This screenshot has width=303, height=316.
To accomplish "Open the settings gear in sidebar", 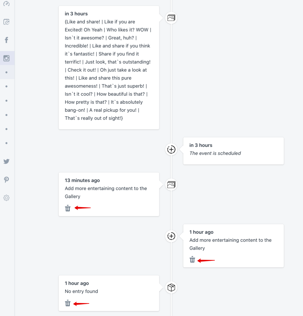I will coord(7,198).
